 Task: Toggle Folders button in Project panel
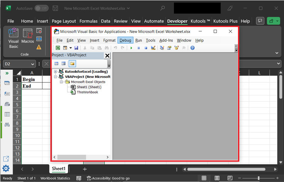72,63
